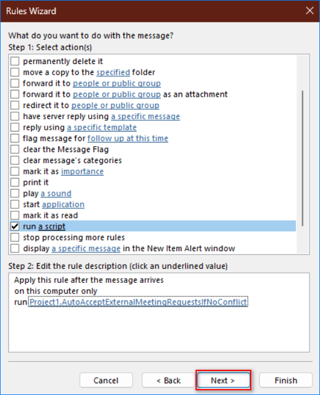
Task: Click the Finish button
Action: (x=286, y=380)
